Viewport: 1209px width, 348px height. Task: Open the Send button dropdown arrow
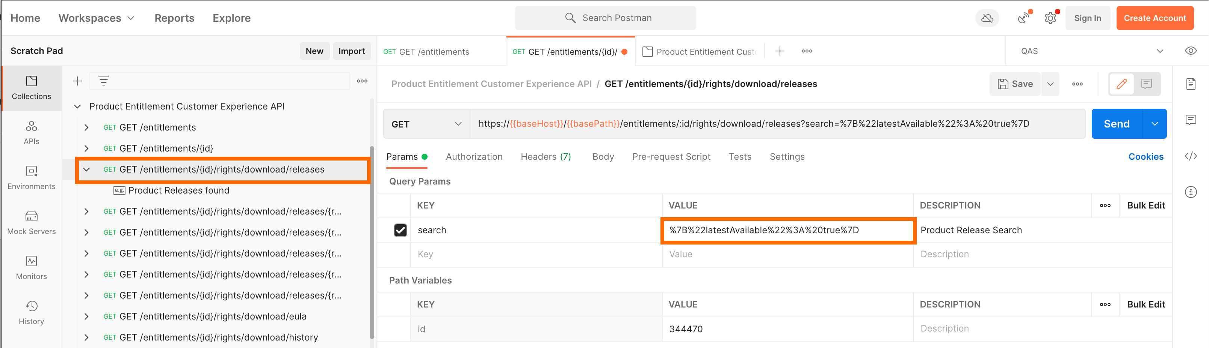coord(1155,124)
